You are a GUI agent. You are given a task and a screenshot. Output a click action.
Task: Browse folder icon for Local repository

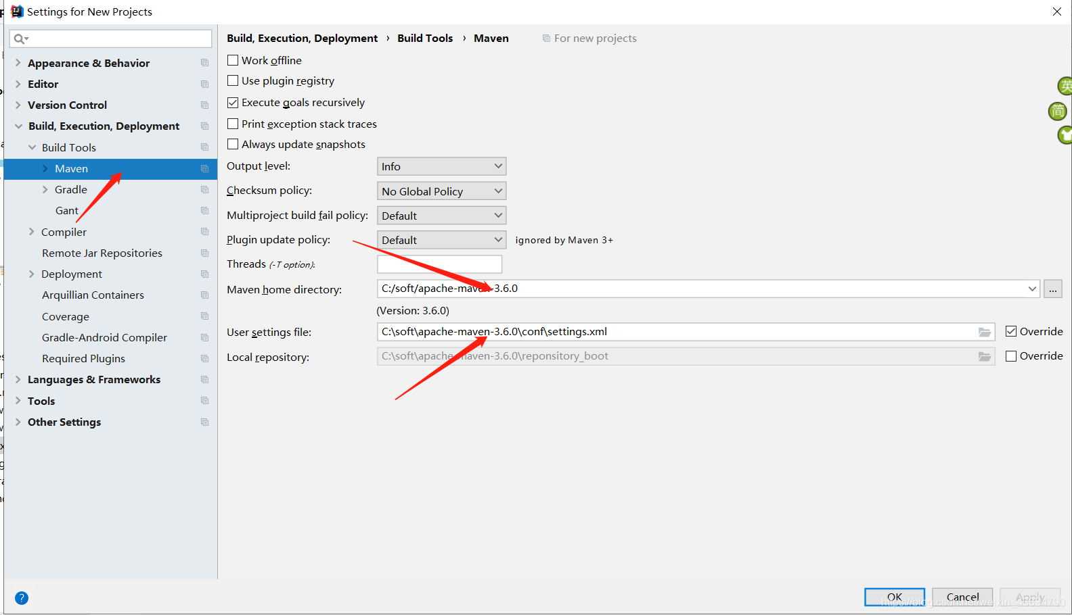[985, 356]
